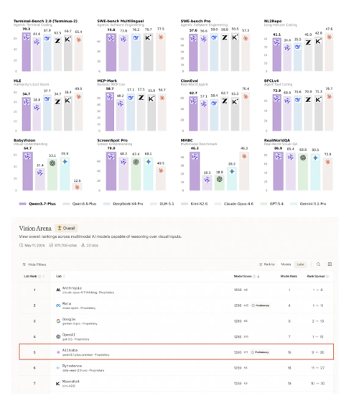Switch ranking view to Models
This screenshot has height=396, width=359.
click(x=286, y=264)
